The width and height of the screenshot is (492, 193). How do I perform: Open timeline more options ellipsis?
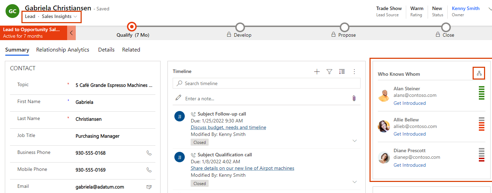354,72
